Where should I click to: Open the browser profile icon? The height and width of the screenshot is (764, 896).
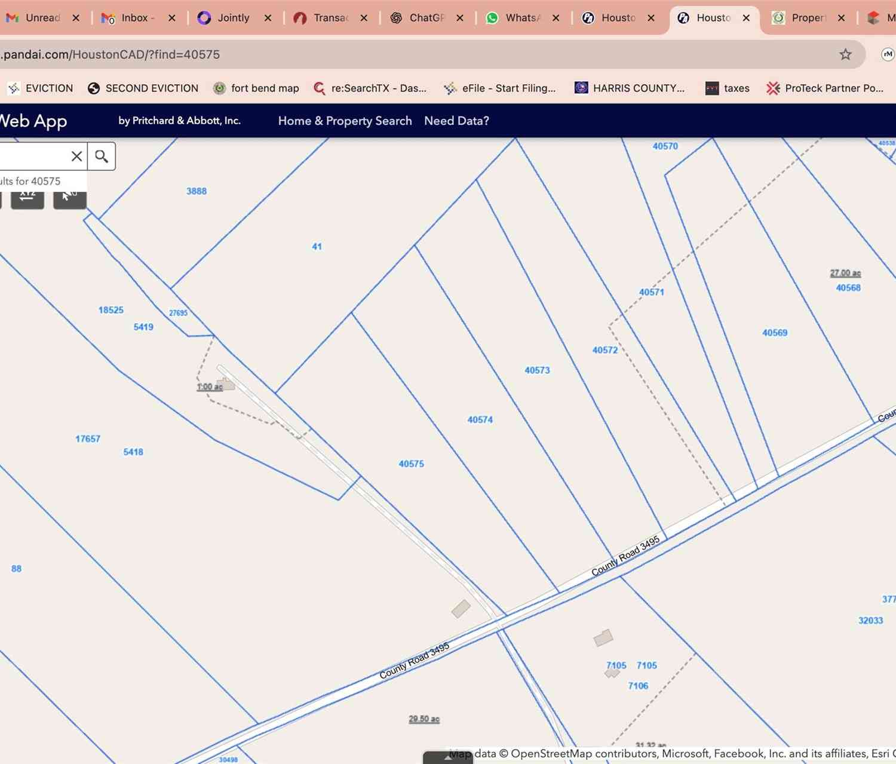(x=888, y=54)
